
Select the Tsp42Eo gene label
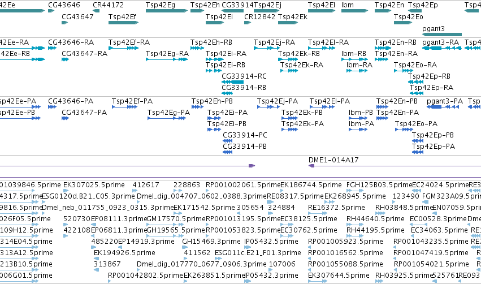(x=408, y=16)
